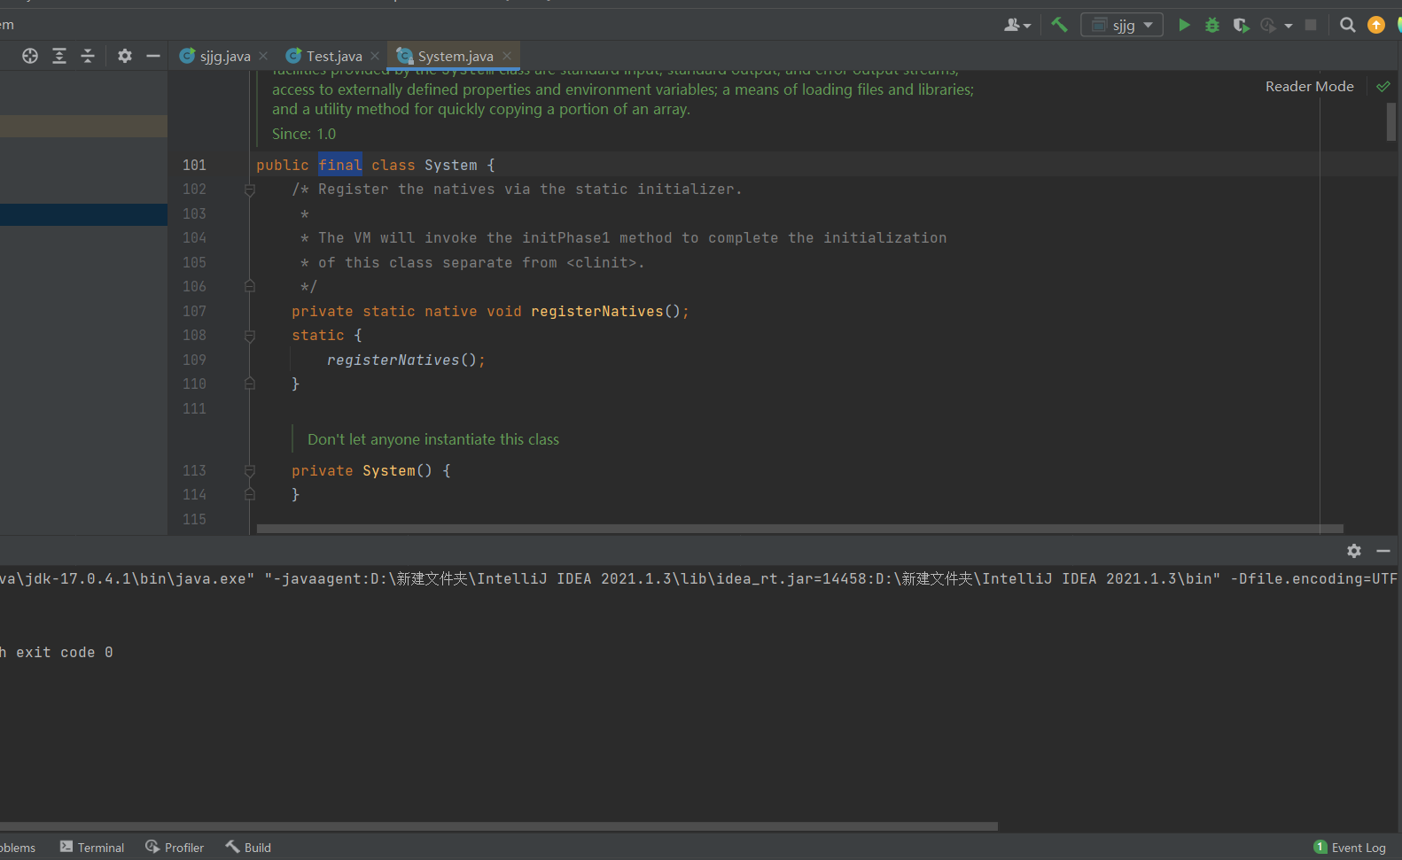
Task: Select opened file locate target icon
Action: click(x=30, y=56)
